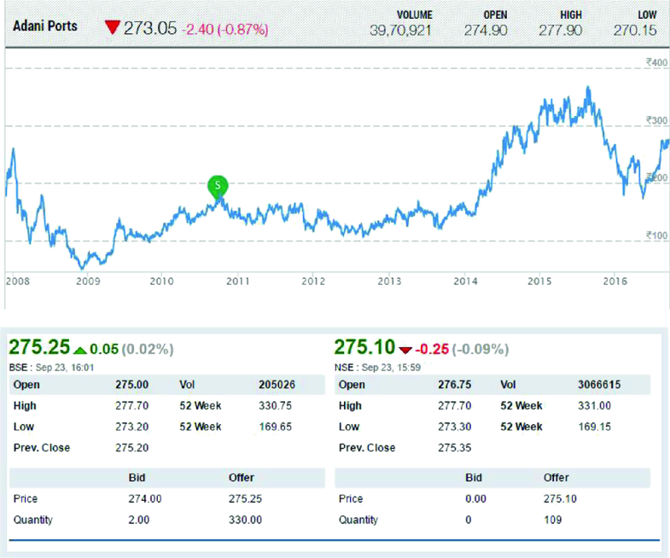Select the Adani Ports title

(x=45, y=26)
